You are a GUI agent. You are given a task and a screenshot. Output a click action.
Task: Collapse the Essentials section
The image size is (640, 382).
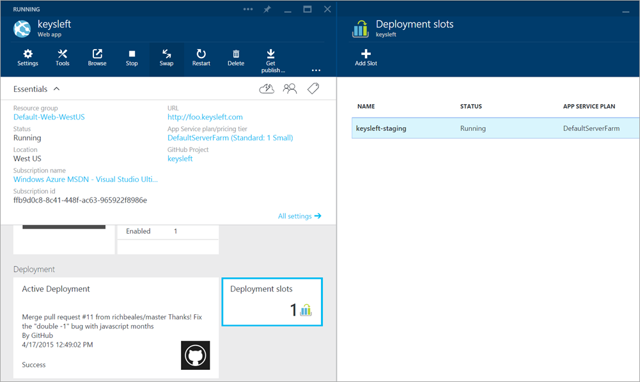(57, 89)
